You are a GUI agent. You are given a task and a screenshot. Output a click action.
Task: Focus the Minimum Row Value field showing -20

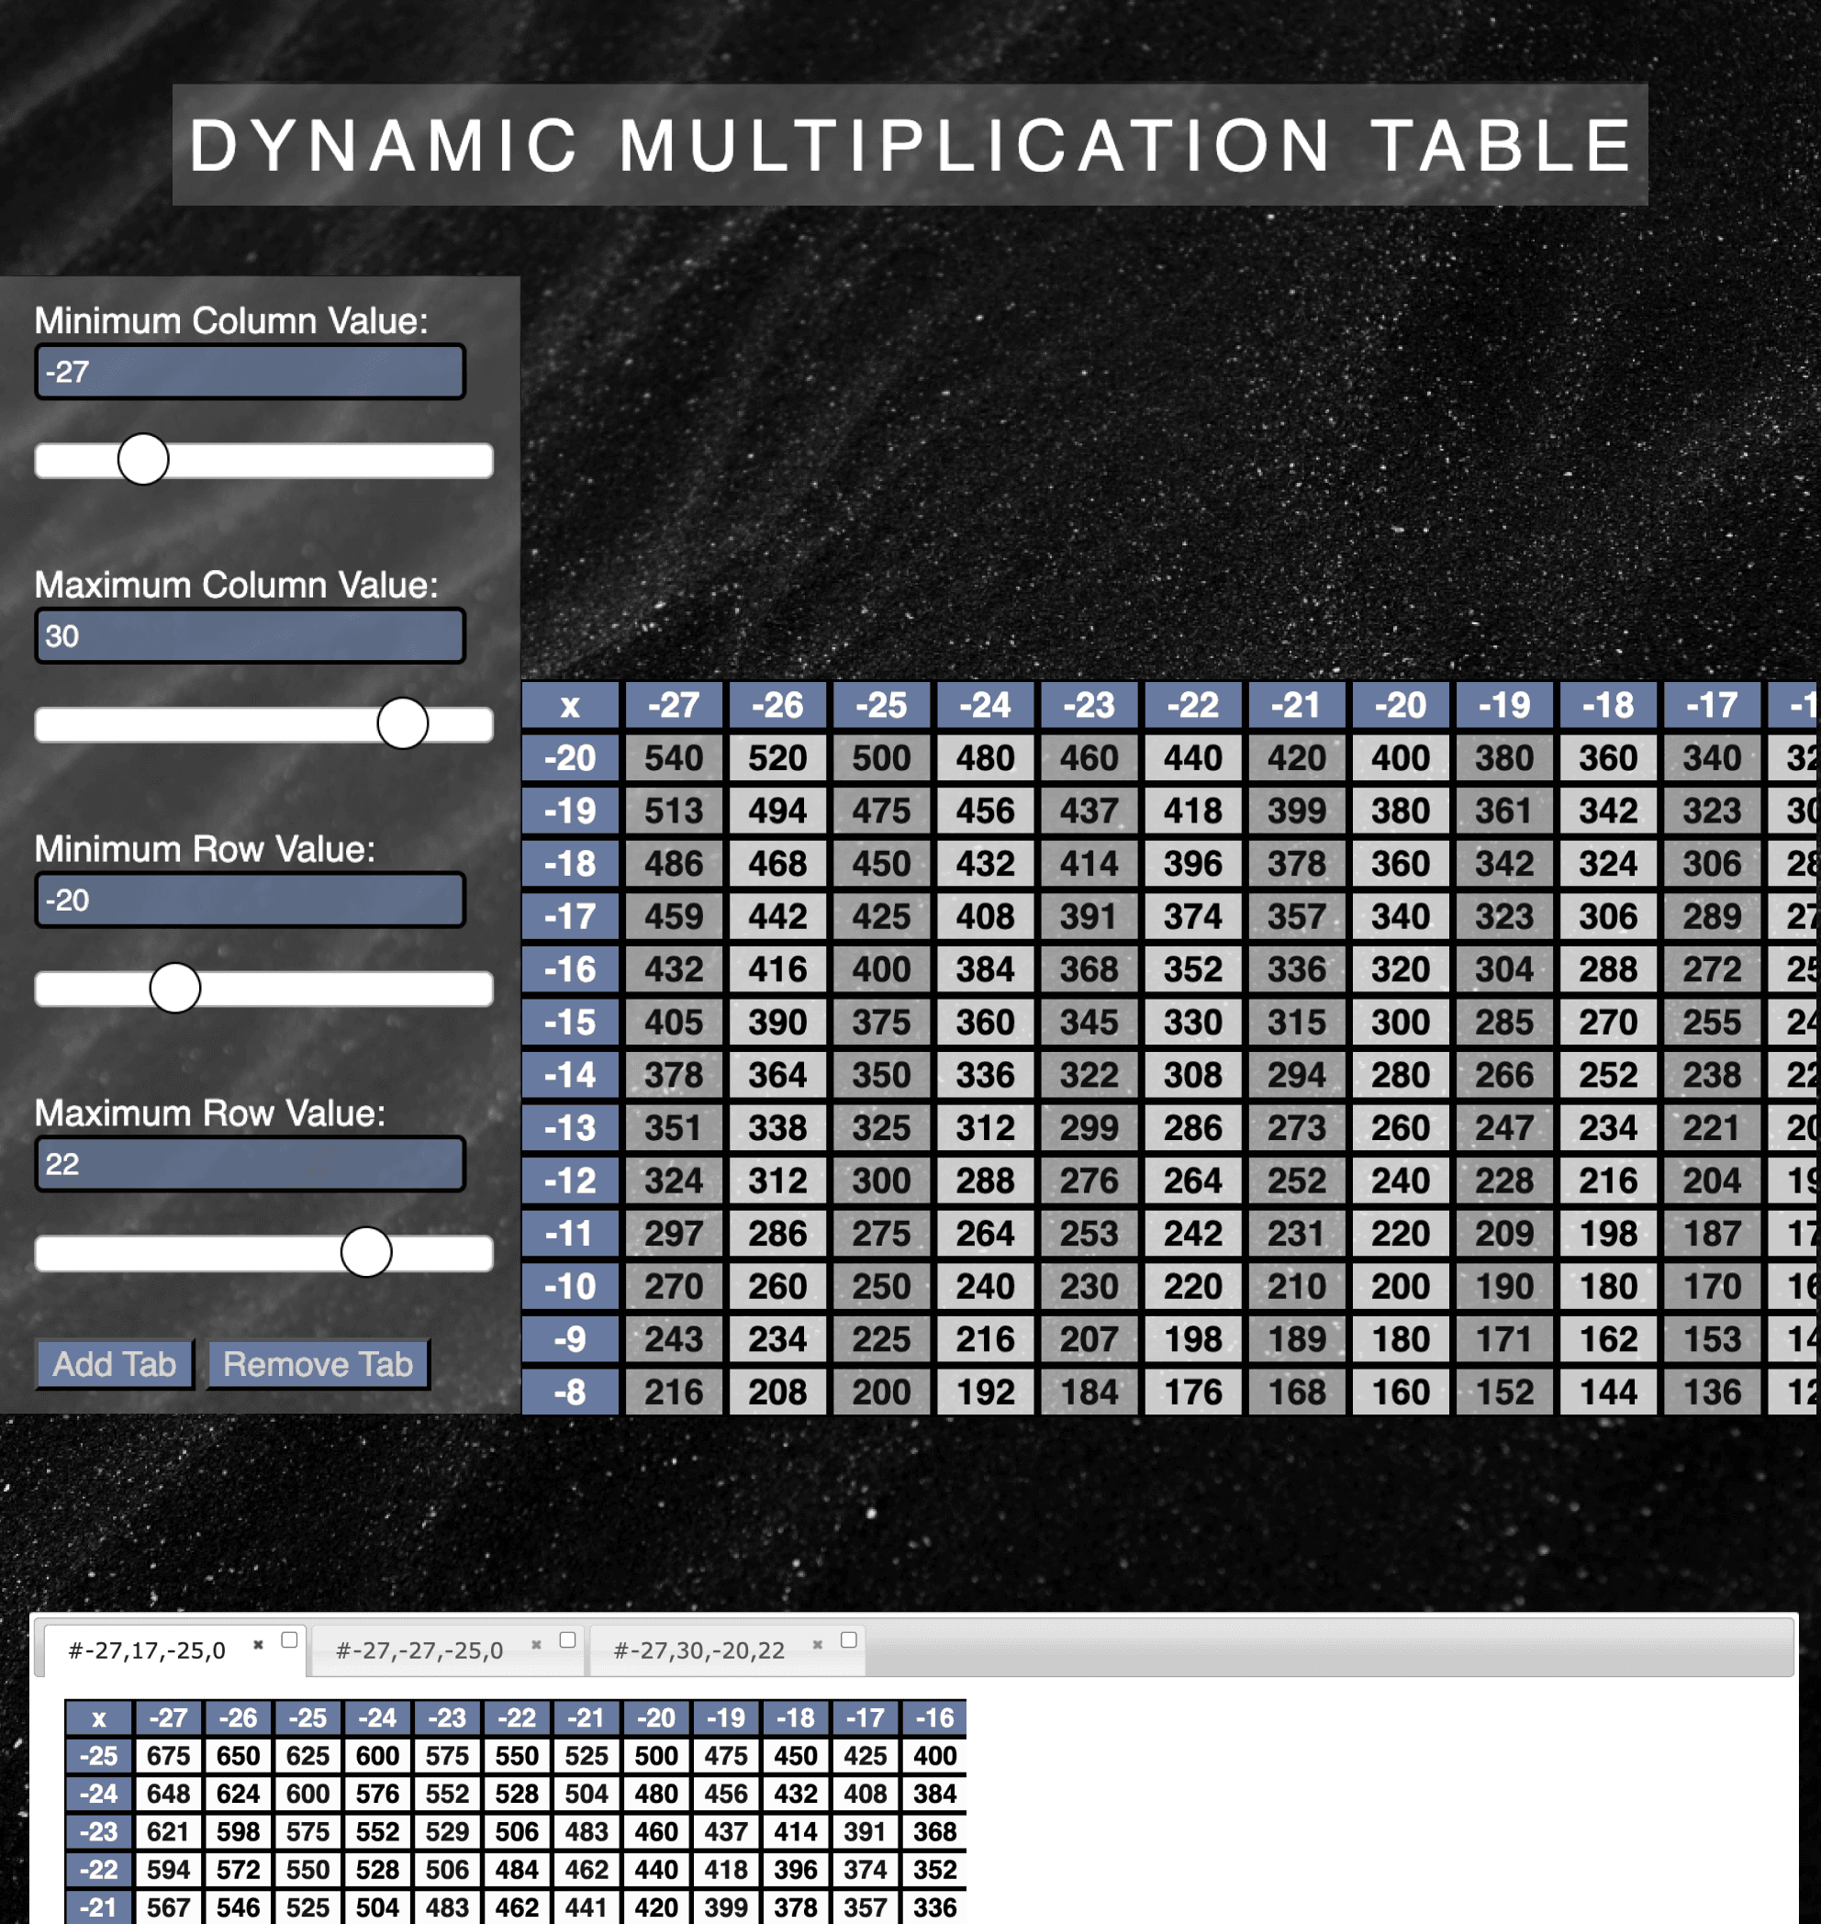tap(251, 900)
